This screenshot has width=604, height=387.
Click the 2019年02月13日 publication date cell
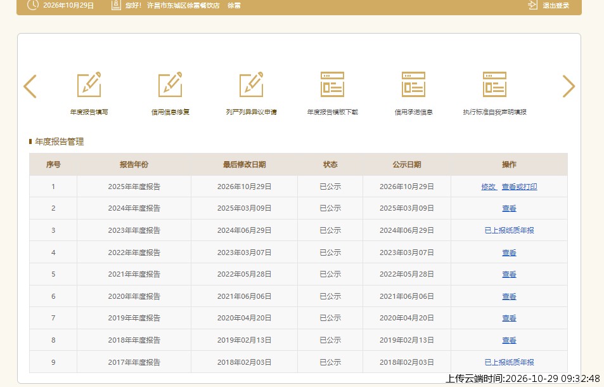(x=407, y=340)
